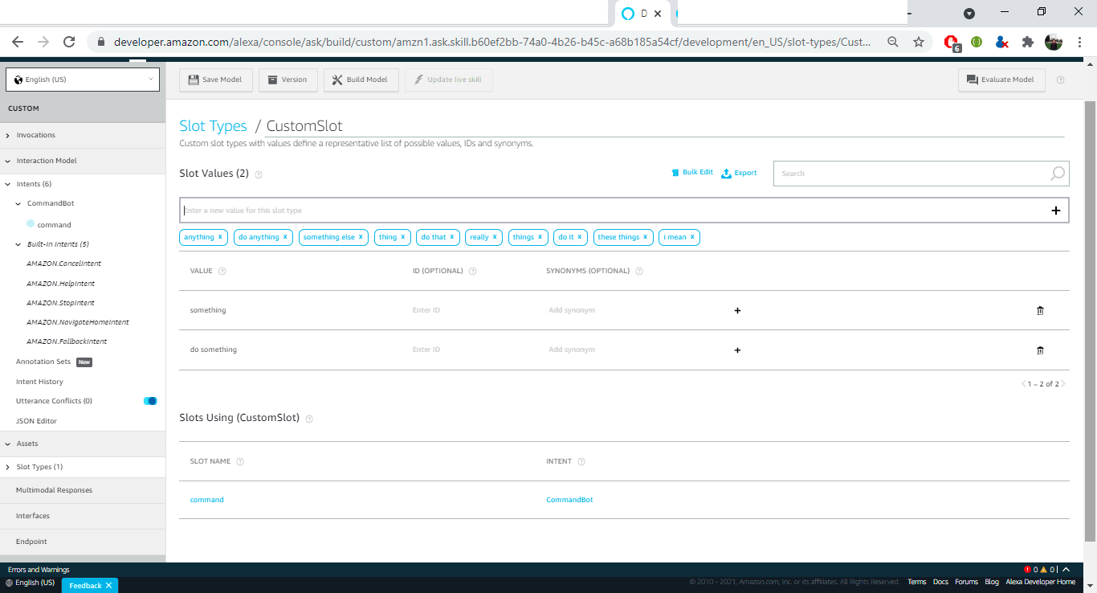This screenshot has height=593, width=1097.
Task: Click Enter ID field for "something"
Action: 426,310
